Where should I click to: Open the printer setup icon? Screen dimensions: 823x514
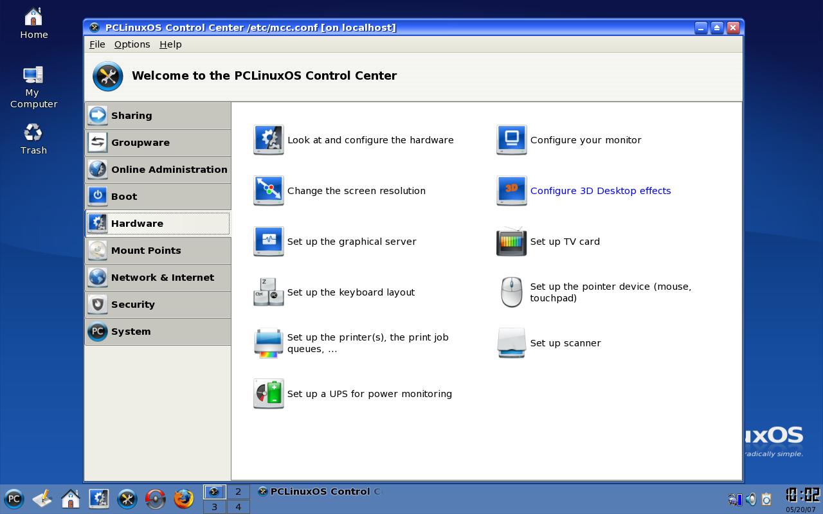coord(269,342)
